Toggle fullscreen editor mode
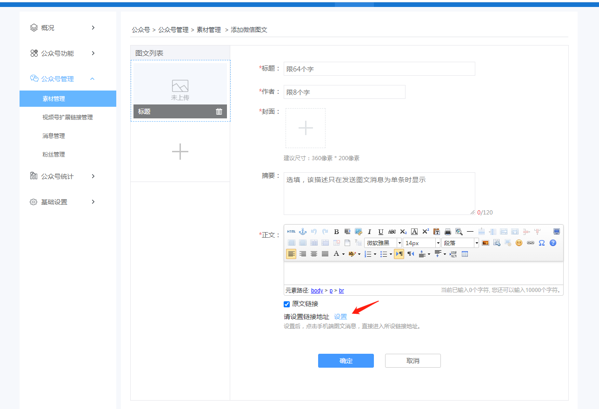Viewport: 599px width, 409px height. [x=557, y=232]
